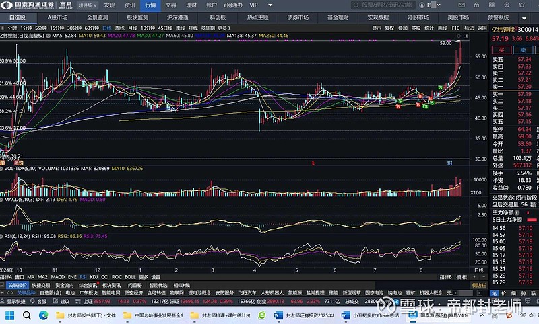Select the 60分钟 chart period
The height and width of the screenshot is (324, 539).
point(90,28)
